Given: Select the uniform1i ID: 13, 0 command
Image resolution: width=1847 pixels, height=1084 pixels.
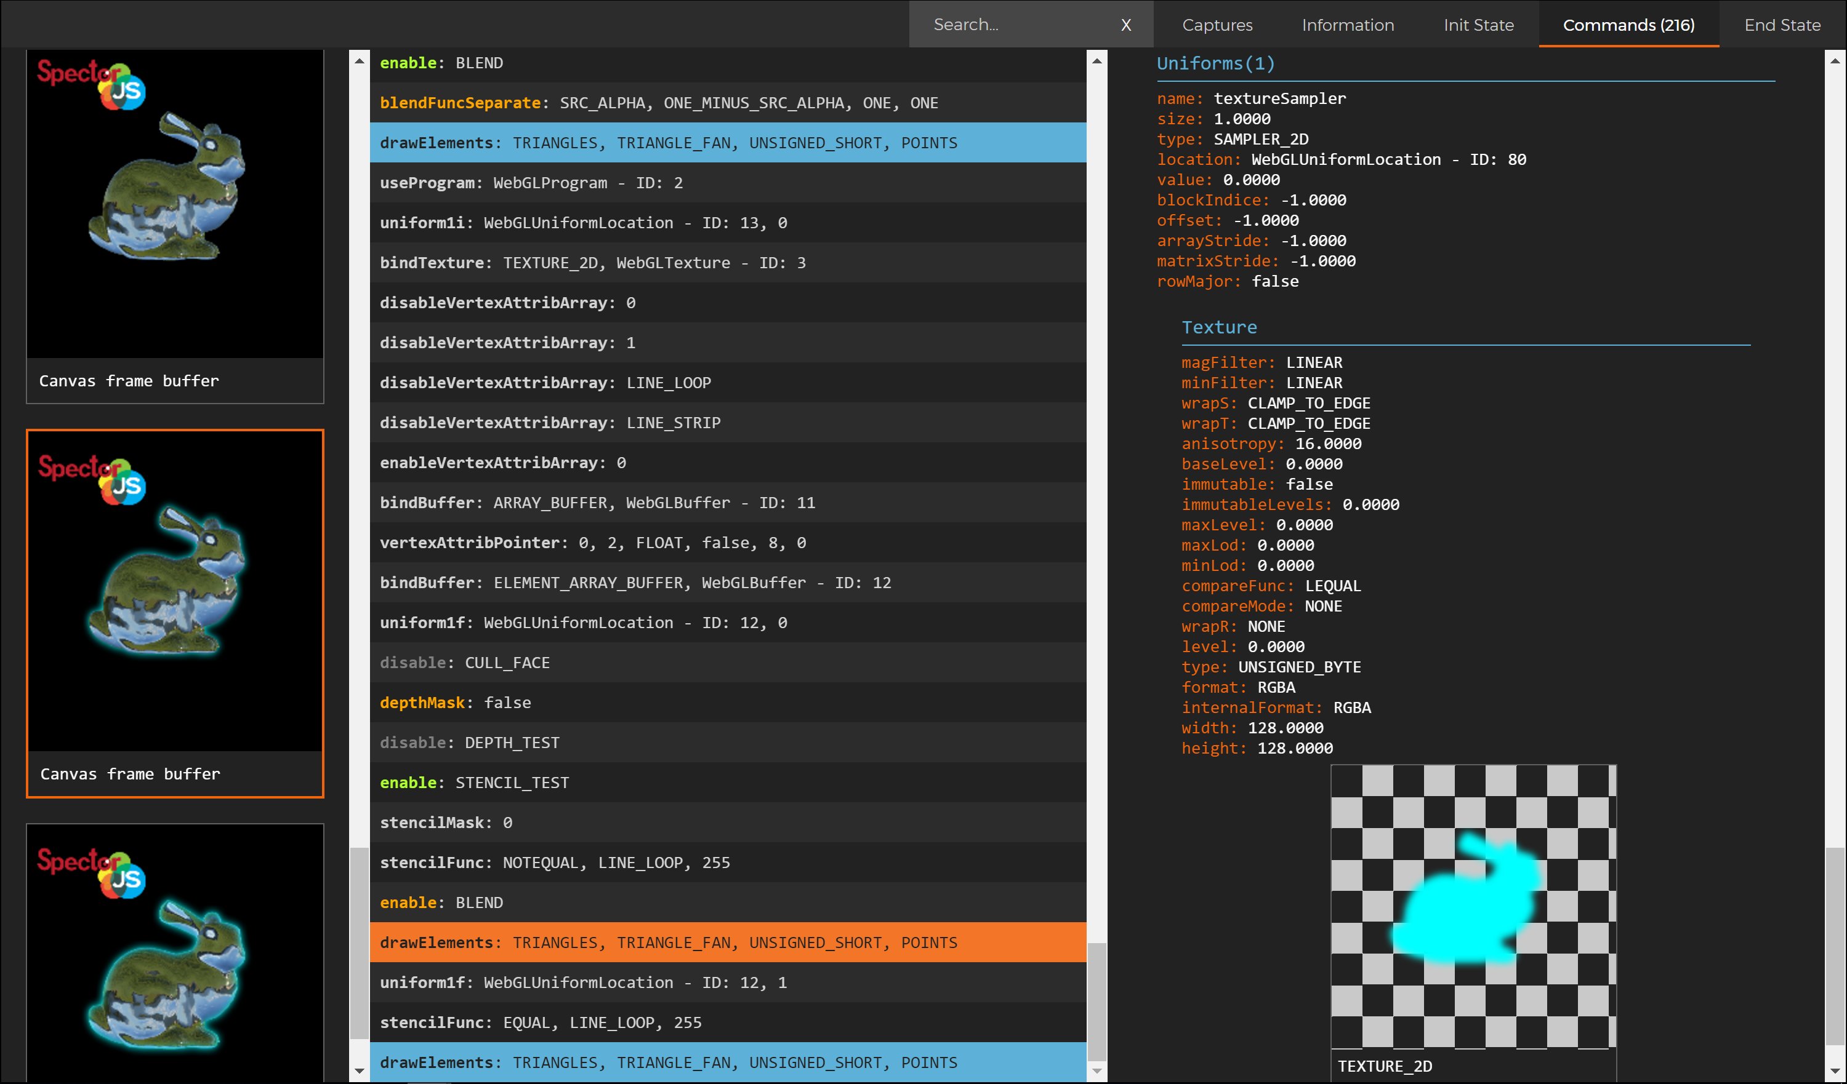Looking at the screenshot, I should coord(728,223).
